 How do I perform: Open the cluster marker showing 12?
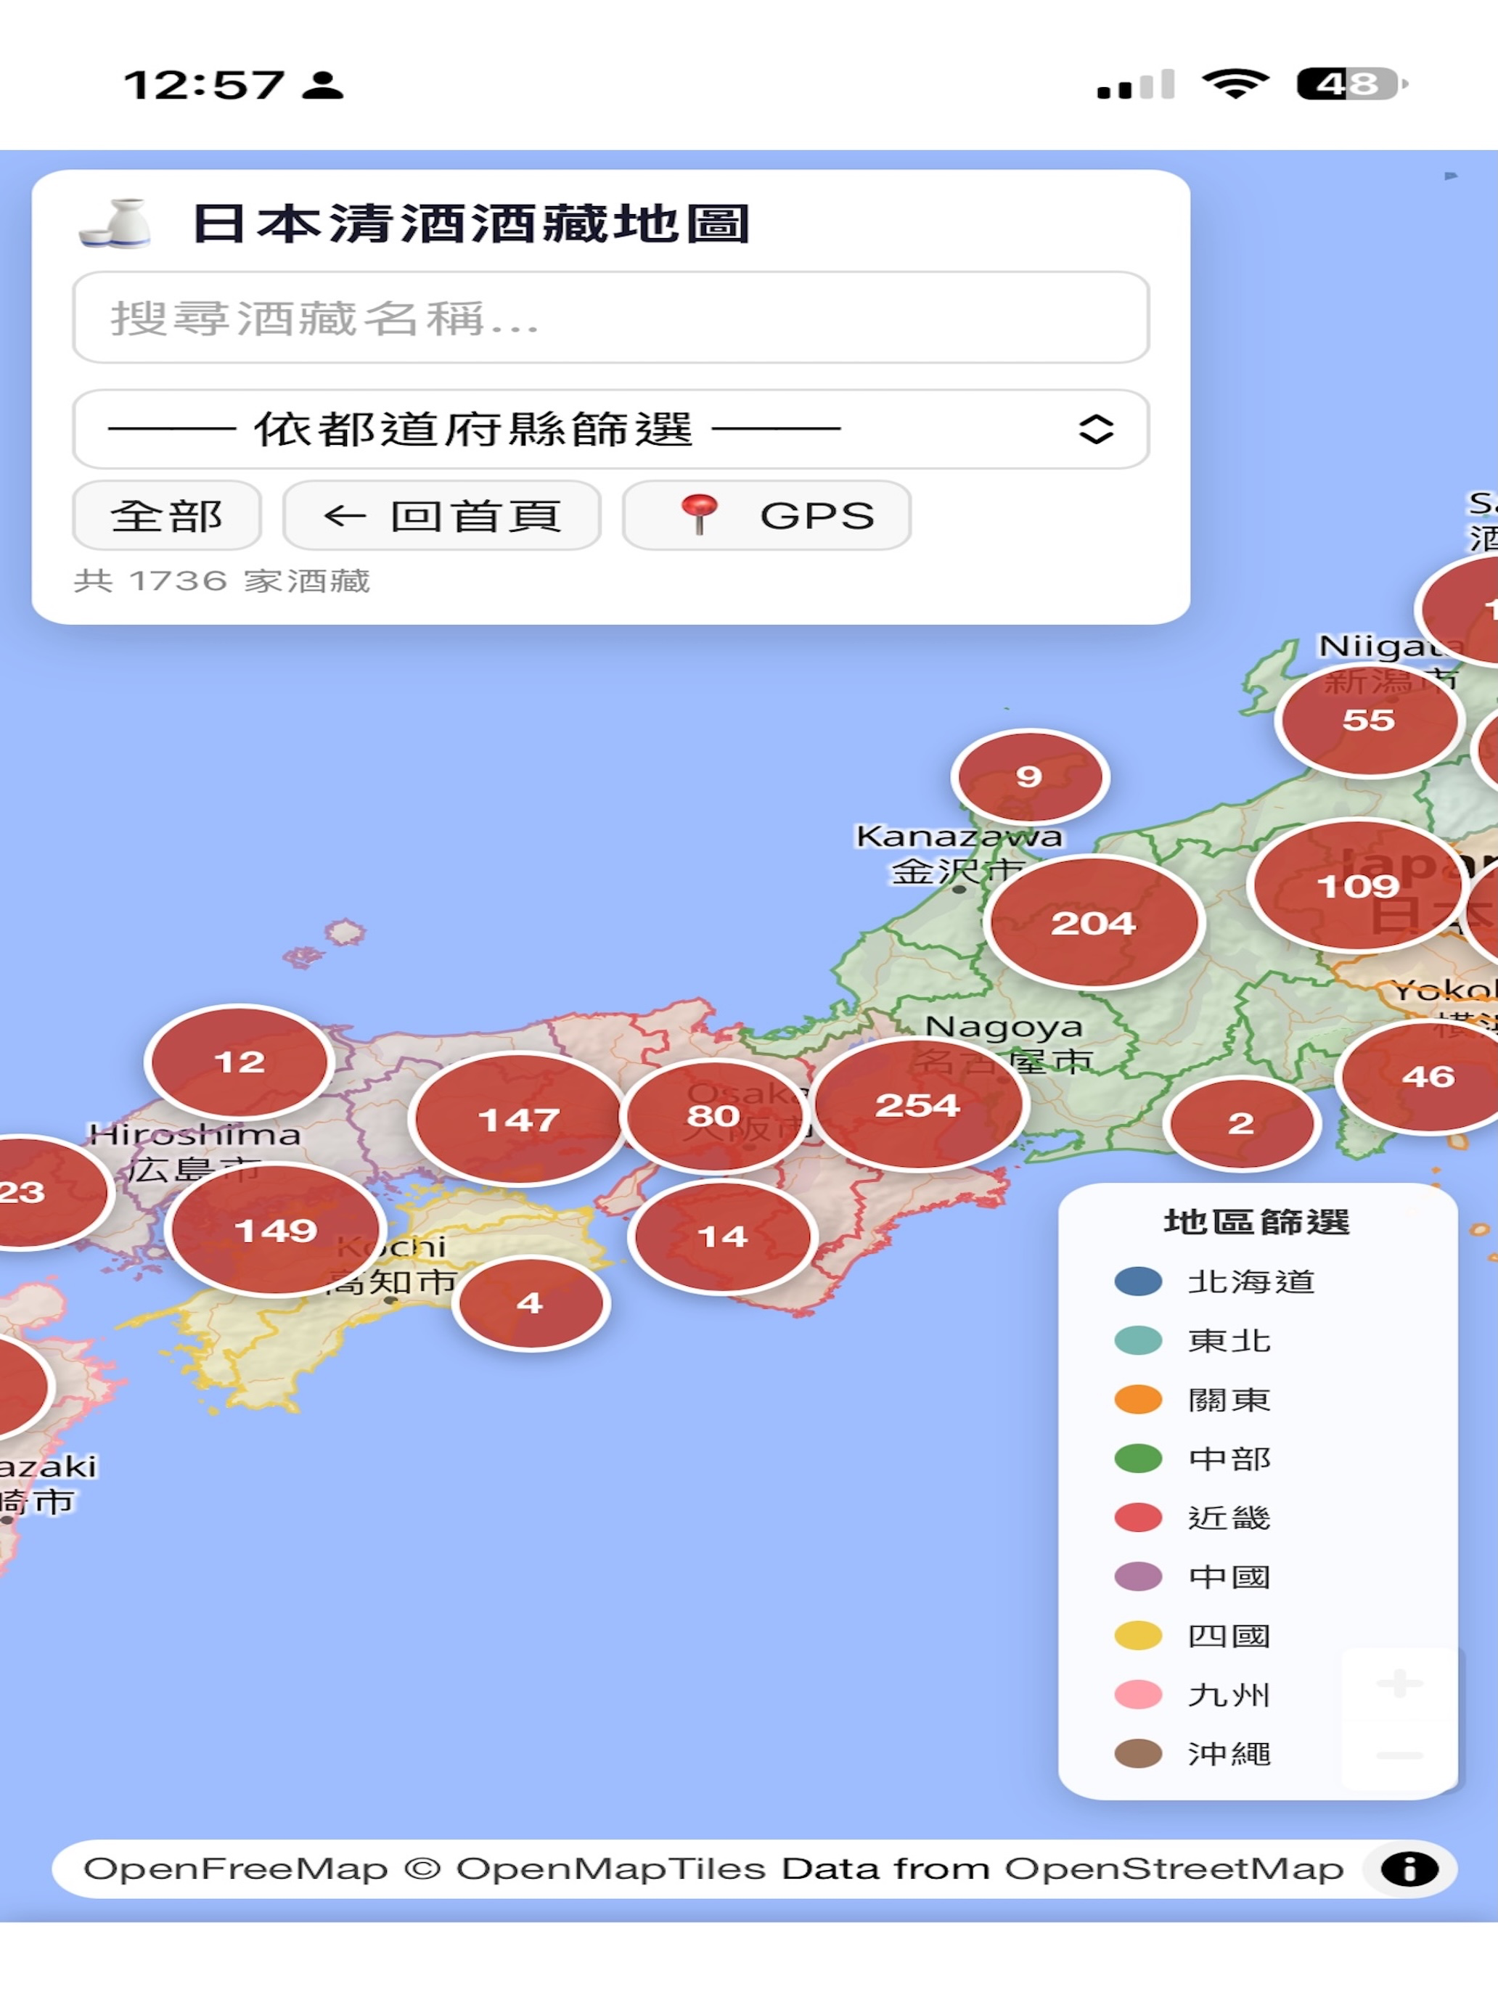240,1062
